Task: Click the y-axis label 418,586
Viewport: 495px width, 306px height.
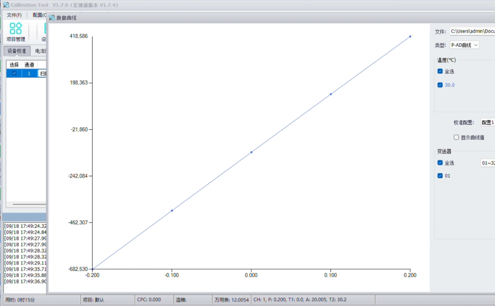Action: pos(79,36)
